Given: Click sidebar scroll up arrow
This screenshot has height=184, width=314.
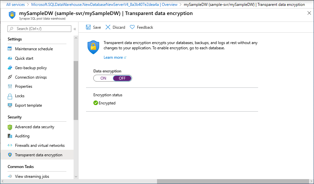Looking at the screenshot, I should [76, 38].
